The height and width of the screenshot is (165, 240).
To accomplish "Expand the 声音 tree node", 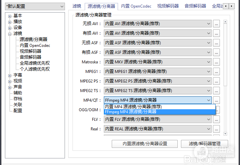I will coord(10,88).
